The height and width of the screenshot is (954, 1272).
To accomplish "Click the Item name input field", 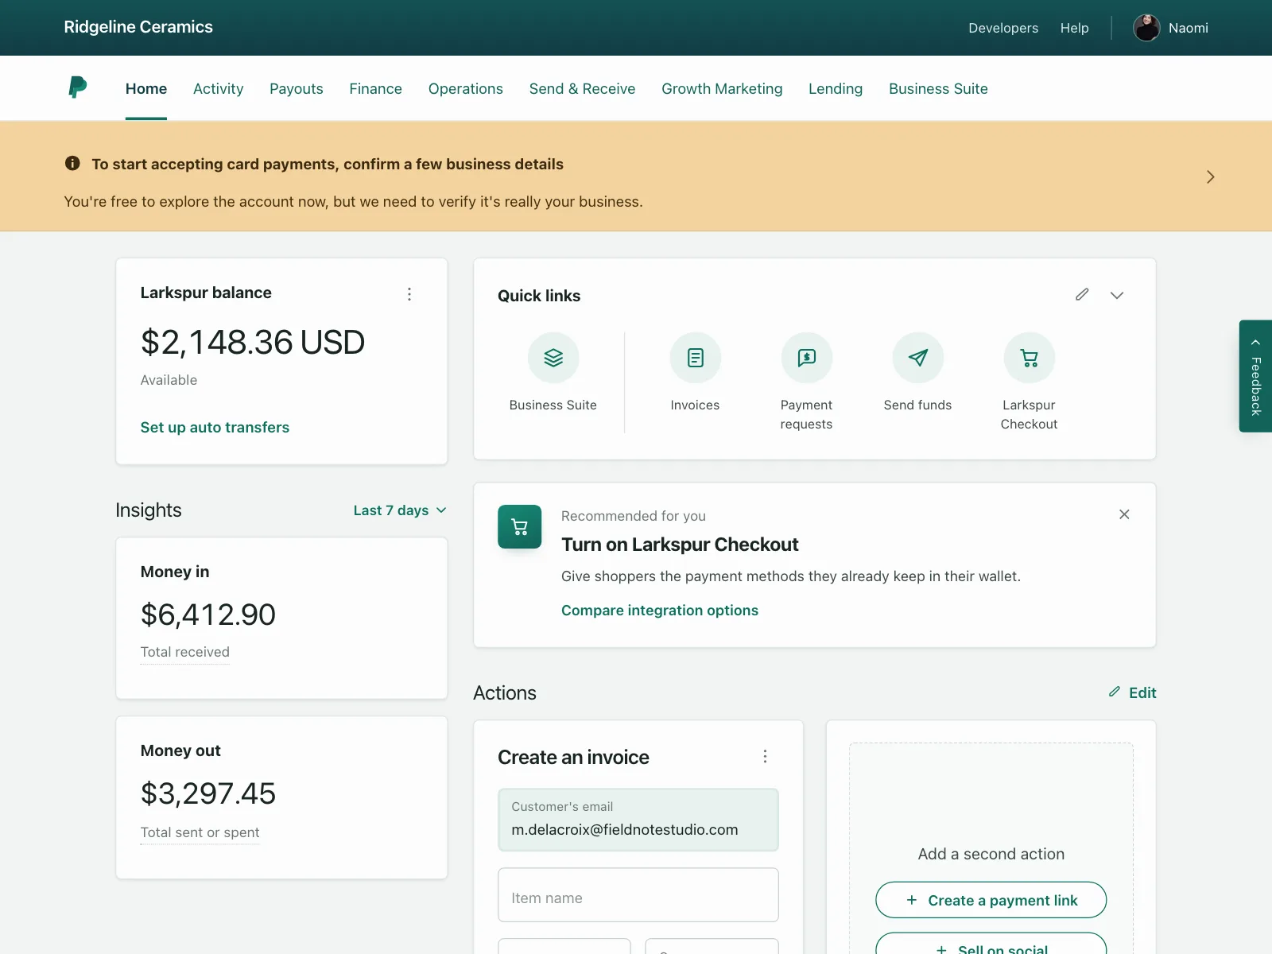I will point(638,895).
